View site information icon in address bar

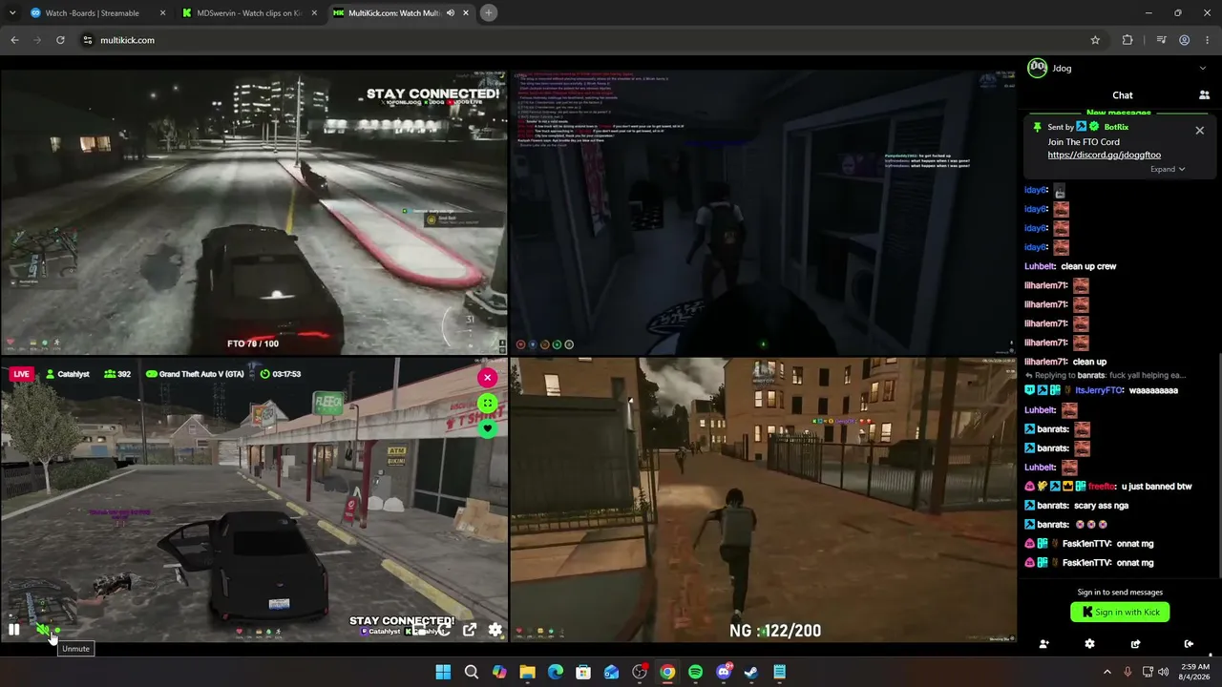[87, 40]
